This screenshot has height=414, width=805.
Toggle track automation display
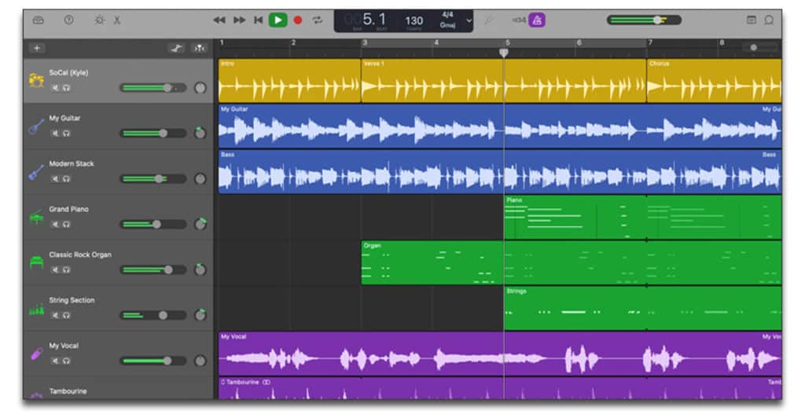pyautogui.click(x=177, y=48)
